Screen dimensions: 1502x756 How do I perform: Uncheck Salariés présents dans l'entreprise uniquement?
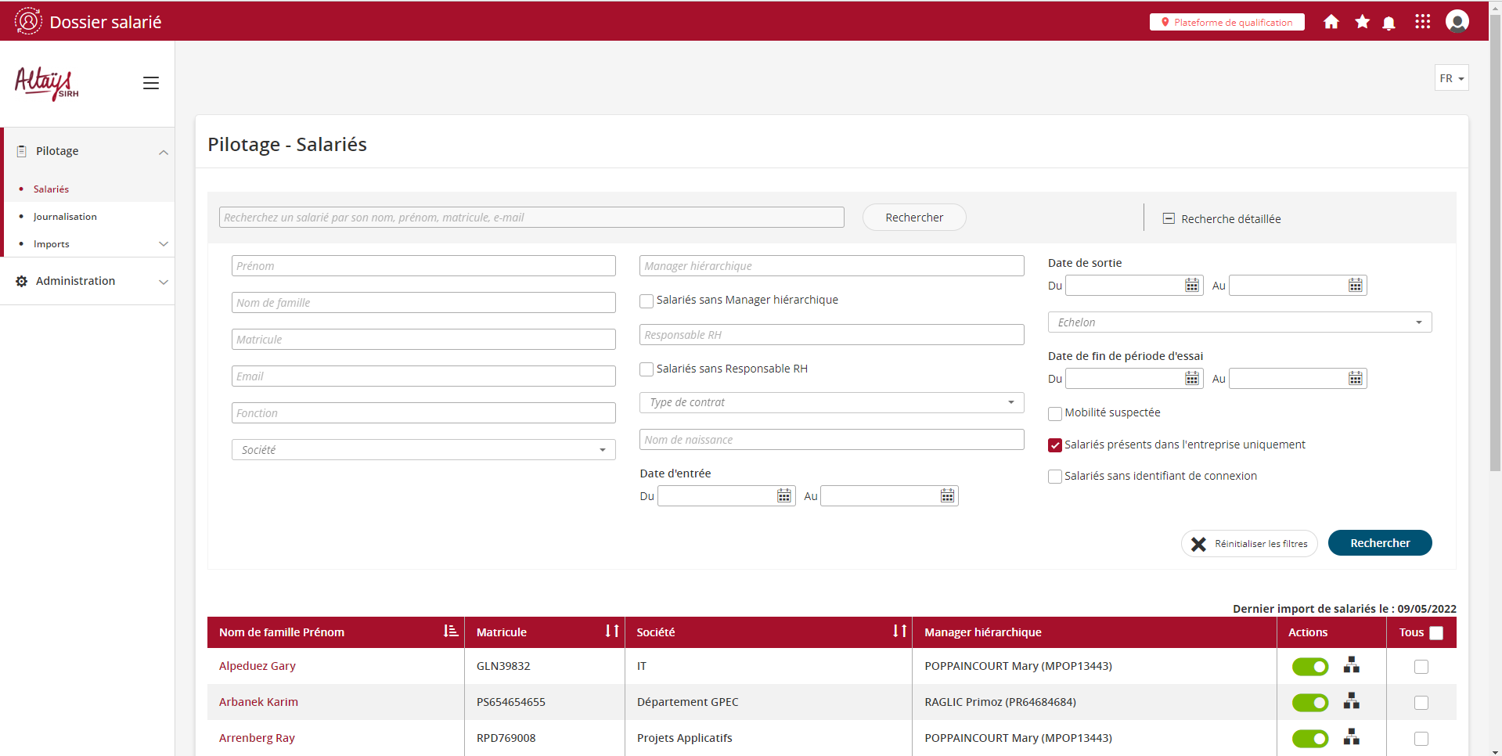(1055, 445)
